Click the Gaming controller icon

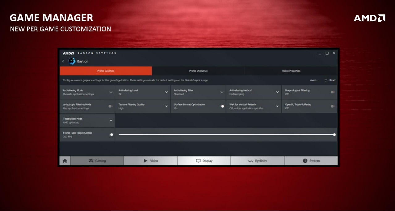91,161
